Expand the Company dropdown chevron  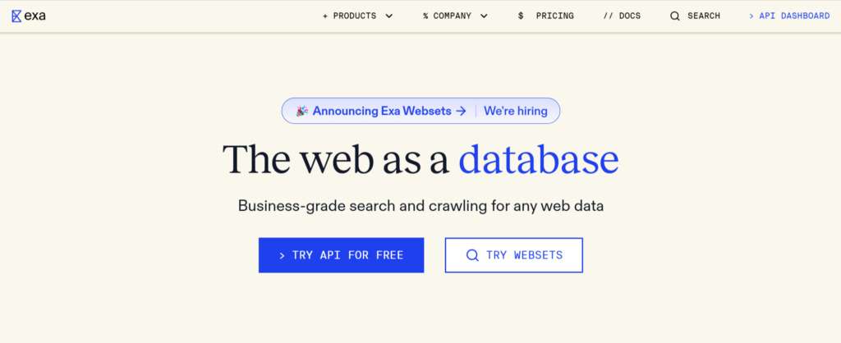[484, 16]
